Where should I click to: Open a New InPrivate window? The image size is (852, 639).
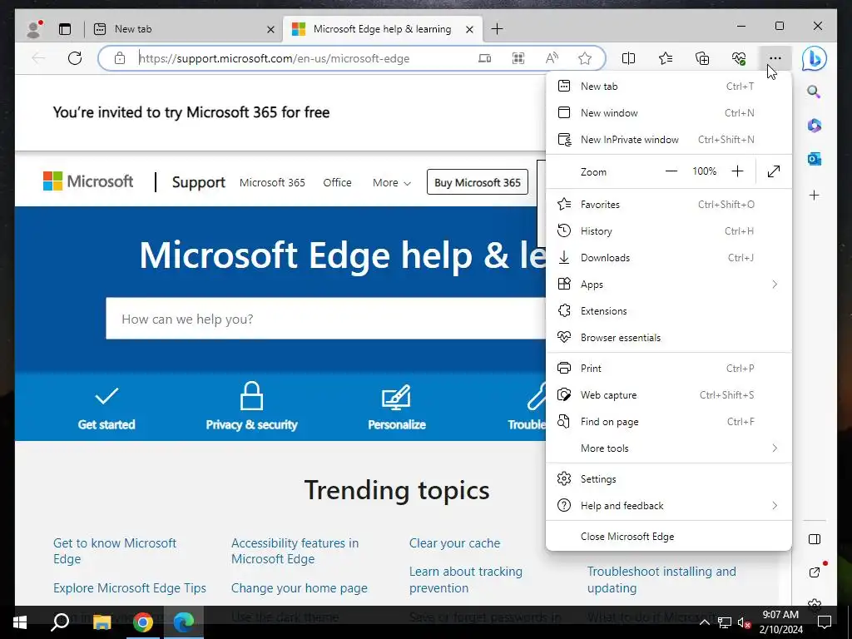668,139
